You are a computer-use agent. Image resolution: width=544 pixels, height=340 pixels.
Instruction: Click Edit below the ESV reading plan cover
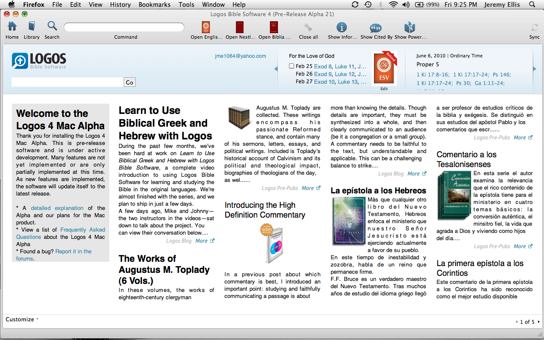[x=384, y=88]
